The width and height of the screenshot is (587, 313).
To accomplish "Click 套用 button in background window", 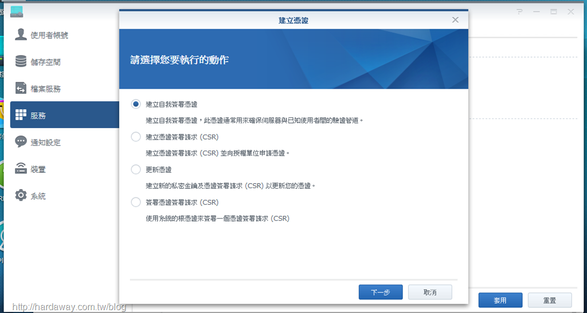I will pos(500,300).
